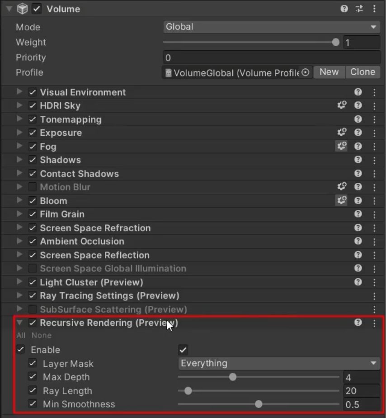Toggle Motion Blur additional properties gear
The image size is (386, 418).
342,186
